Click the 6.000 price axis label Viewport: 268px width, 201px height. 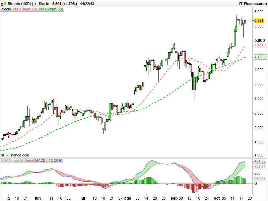pyautogui.click(x=259, y=12)
